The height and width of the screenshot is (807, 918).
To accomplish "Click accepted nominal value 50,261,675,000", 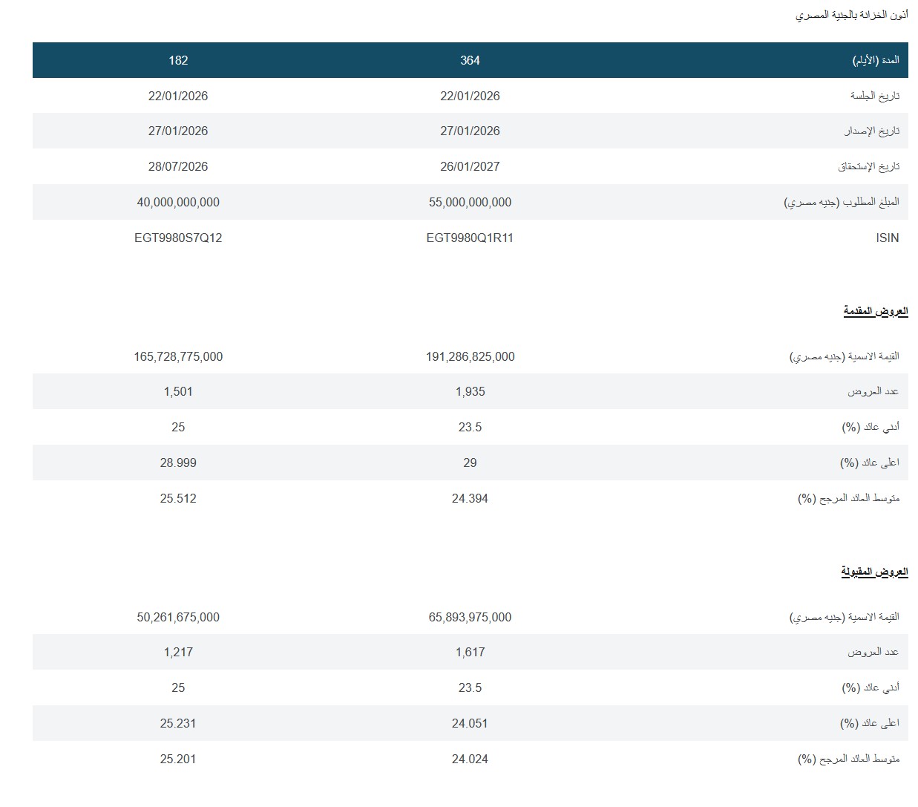I will [x=178, y=617].
